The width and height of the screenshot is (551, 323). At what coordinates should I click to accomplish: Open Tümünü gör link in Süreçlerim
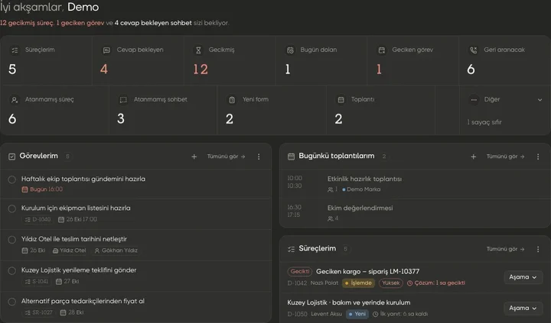pyautogui.click(x=505, y=249)
